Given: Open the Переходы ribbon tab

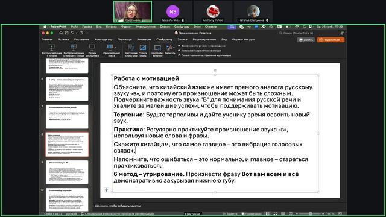Looking at the screenshot, I should tap(125, 39).
